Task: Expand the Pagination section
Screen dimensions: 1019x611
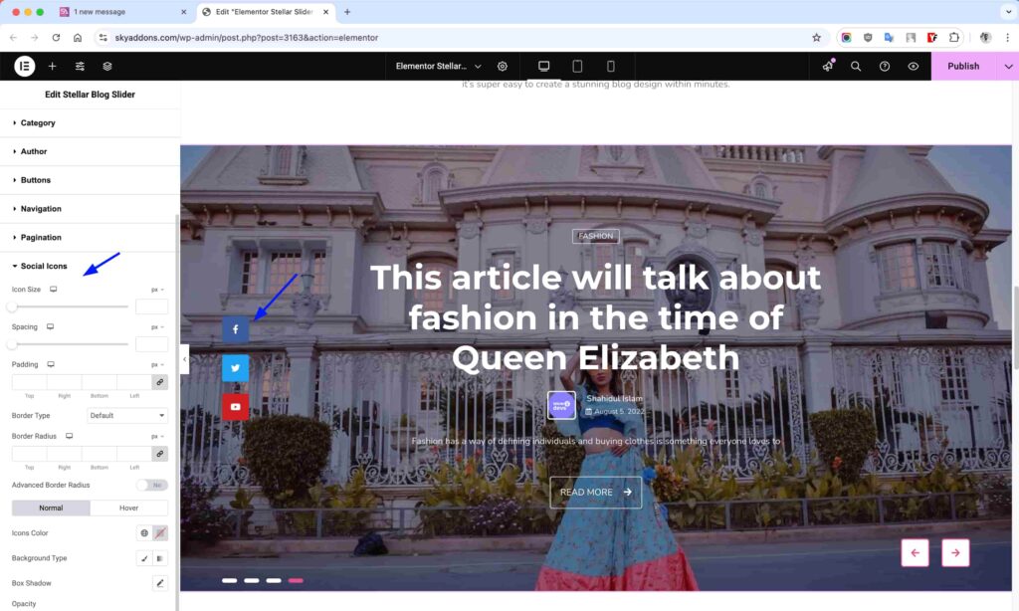Action: pos(90,237)
